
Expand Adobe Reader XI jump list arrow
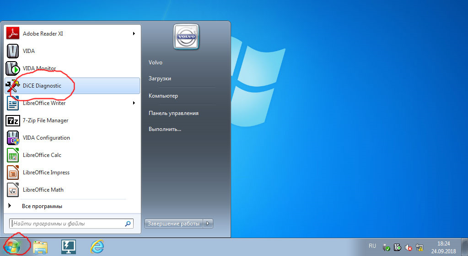[x=134, y=34]
